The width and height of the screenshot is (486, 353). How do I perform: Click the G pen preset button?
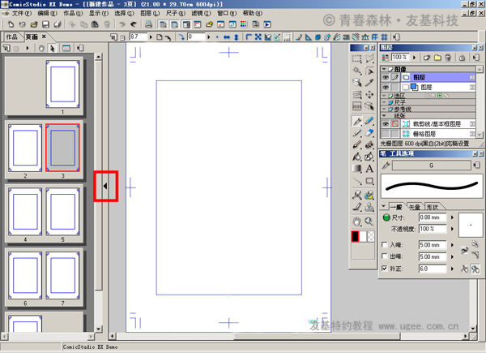[x=431, y=166]
